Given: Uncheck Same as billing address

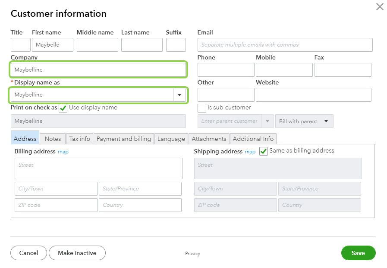Looking at the screenshot, I should point(264,151).
